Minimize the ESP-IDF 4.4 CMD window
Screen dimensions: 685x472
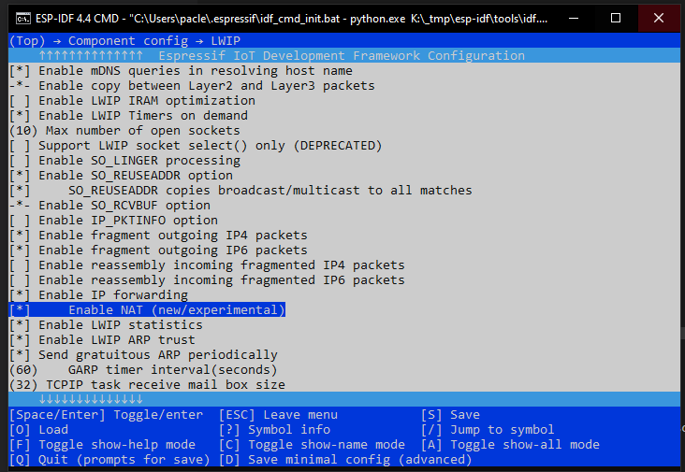coord(574,19)
